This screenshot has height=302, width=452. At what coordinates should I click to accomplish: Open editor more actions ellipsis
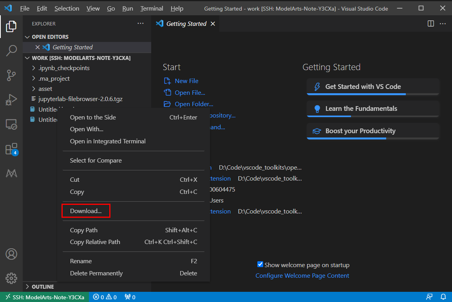(443, 24)
